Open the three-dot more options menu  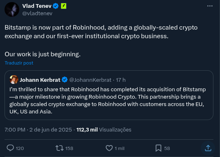[x=210, y=6]
